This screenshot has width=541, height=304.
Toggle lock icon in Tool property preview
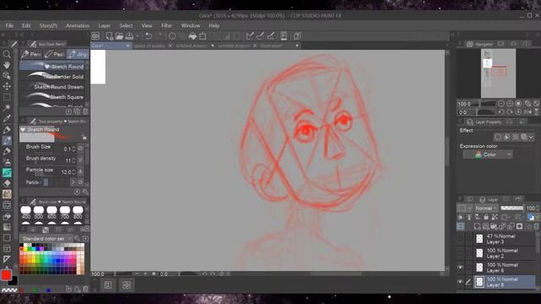pos(85,137)
